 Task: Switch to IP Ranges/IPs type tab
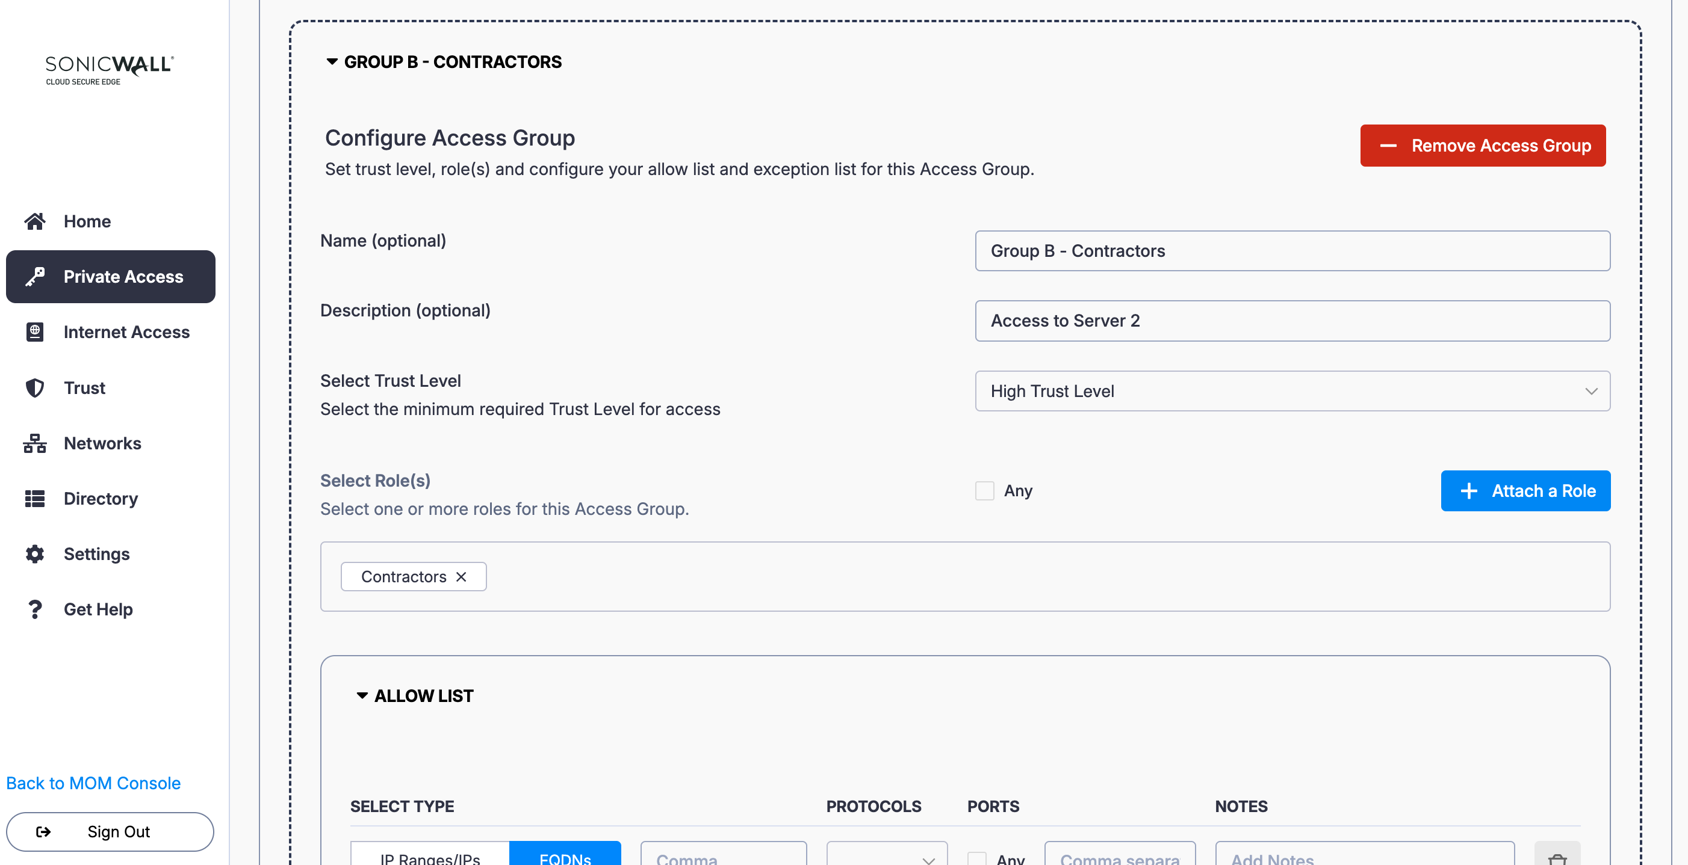pyautogui.click(x=430, y=857)
